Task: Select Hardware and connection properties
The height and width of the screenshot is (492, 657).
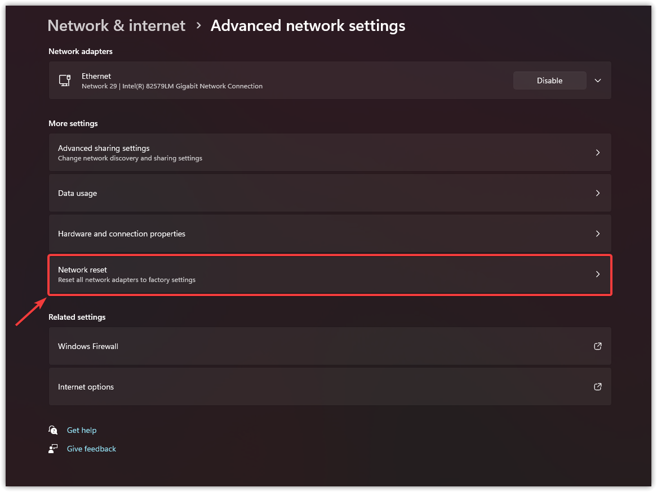Action: tap(122, 234)
